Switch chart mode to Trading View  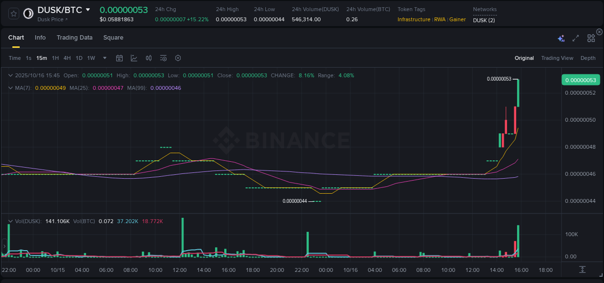pos(557,58)
